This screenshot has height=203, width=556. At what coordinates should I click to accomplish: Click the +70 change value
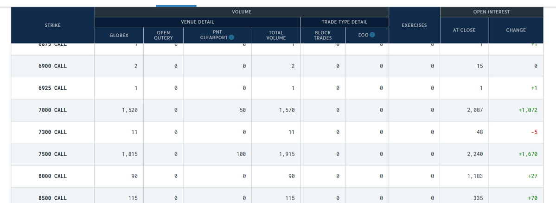coord(533,198)
